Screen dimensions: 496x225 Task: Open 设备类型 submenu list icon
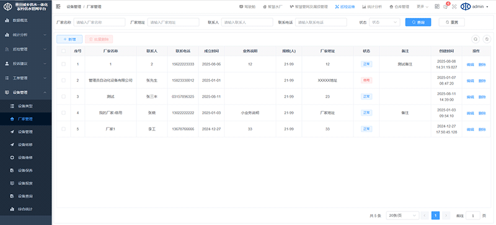click(12, 106)
